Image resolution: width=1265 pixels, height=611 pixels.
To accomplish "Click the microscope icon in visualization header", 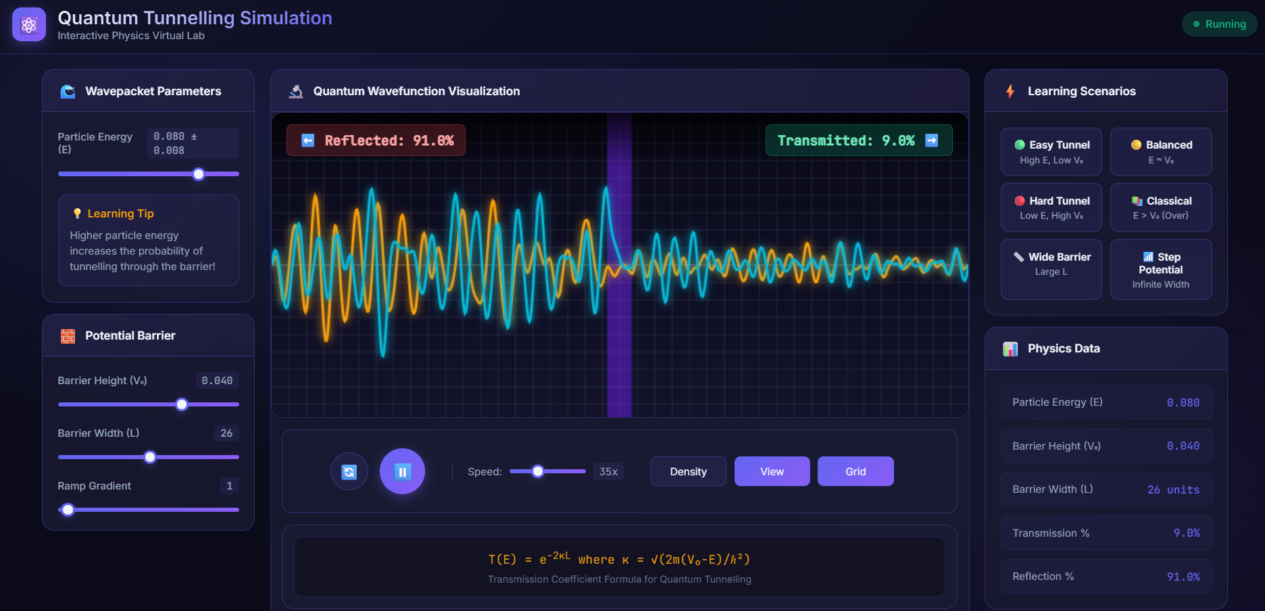I will tap(296, 91).
